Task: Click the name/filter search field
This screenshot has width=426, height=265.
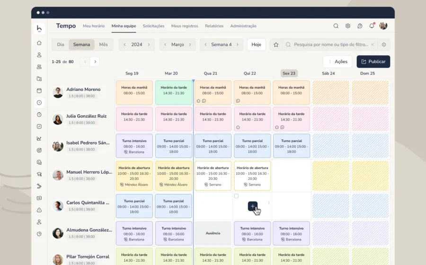Action: (331, 44)
